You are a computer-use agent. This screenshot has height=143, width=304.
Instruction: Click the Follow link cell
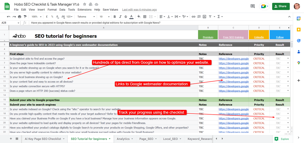pos(280,37)
